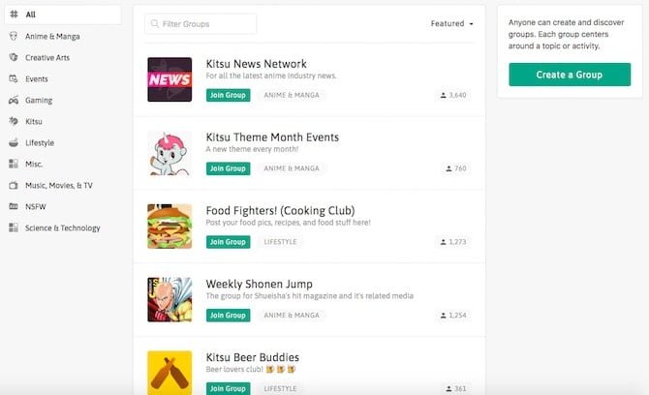The height and width of the screenshot is (395, 649).
Task: Join the Kitsu News Network group
Action: (x=228, y=96)
